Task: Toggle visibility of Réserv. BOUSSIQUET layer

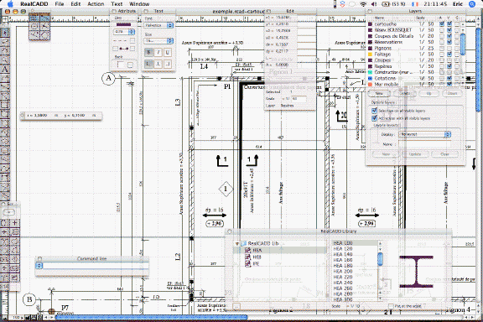Action: 449,30
